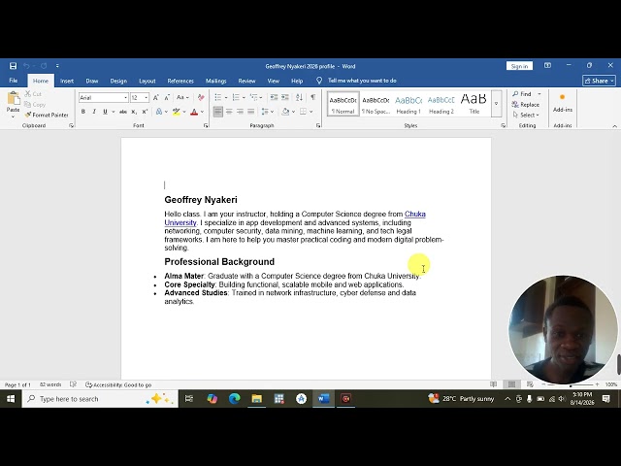Open the borders tool

coord(303,112)
